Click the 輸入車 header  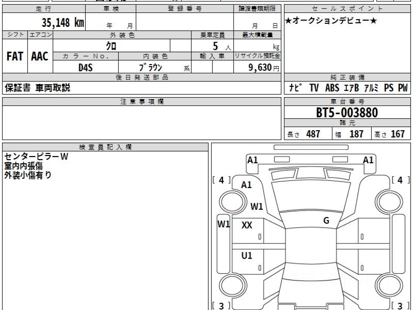click(x=212, y=56)
